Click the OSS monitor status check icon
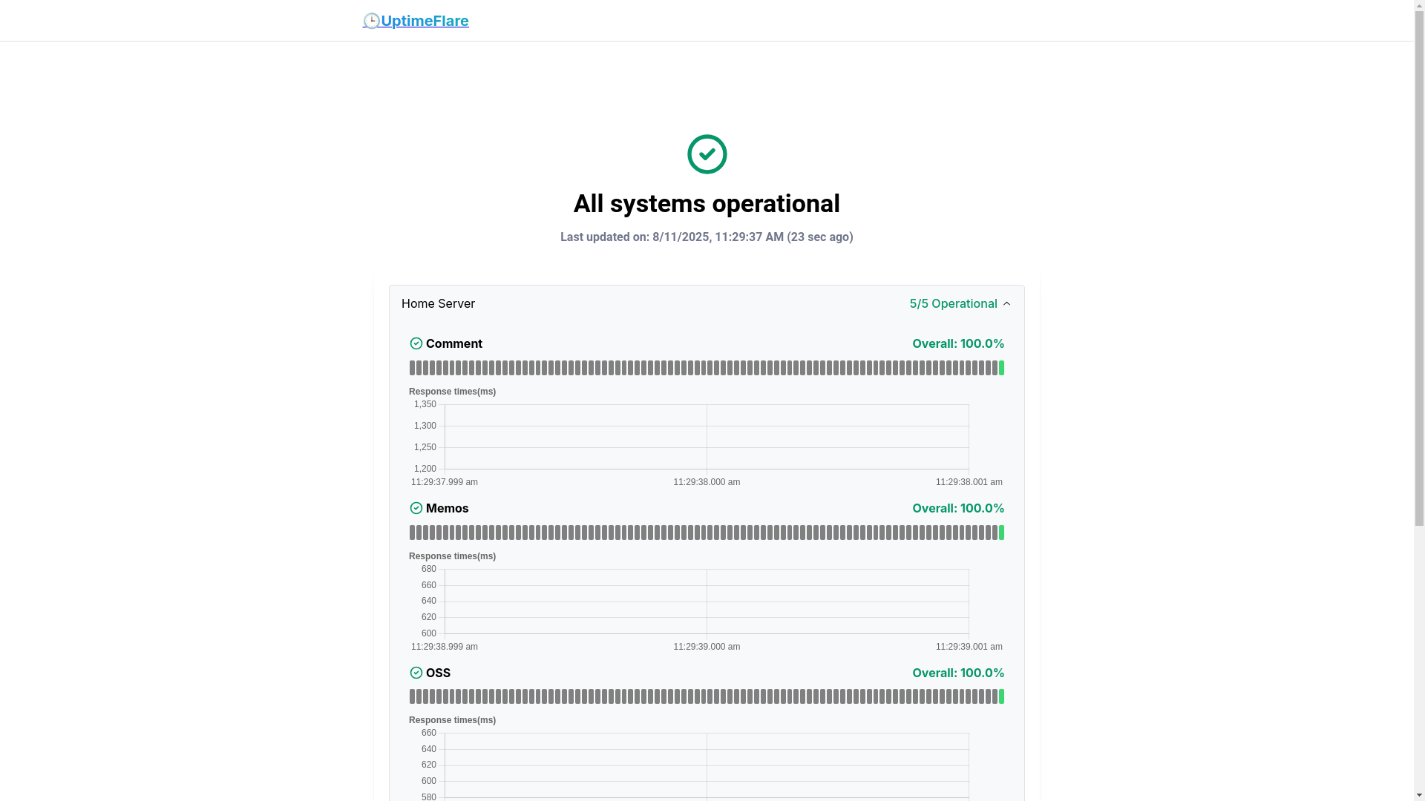 pyautogui.click(x=416, y=673)
